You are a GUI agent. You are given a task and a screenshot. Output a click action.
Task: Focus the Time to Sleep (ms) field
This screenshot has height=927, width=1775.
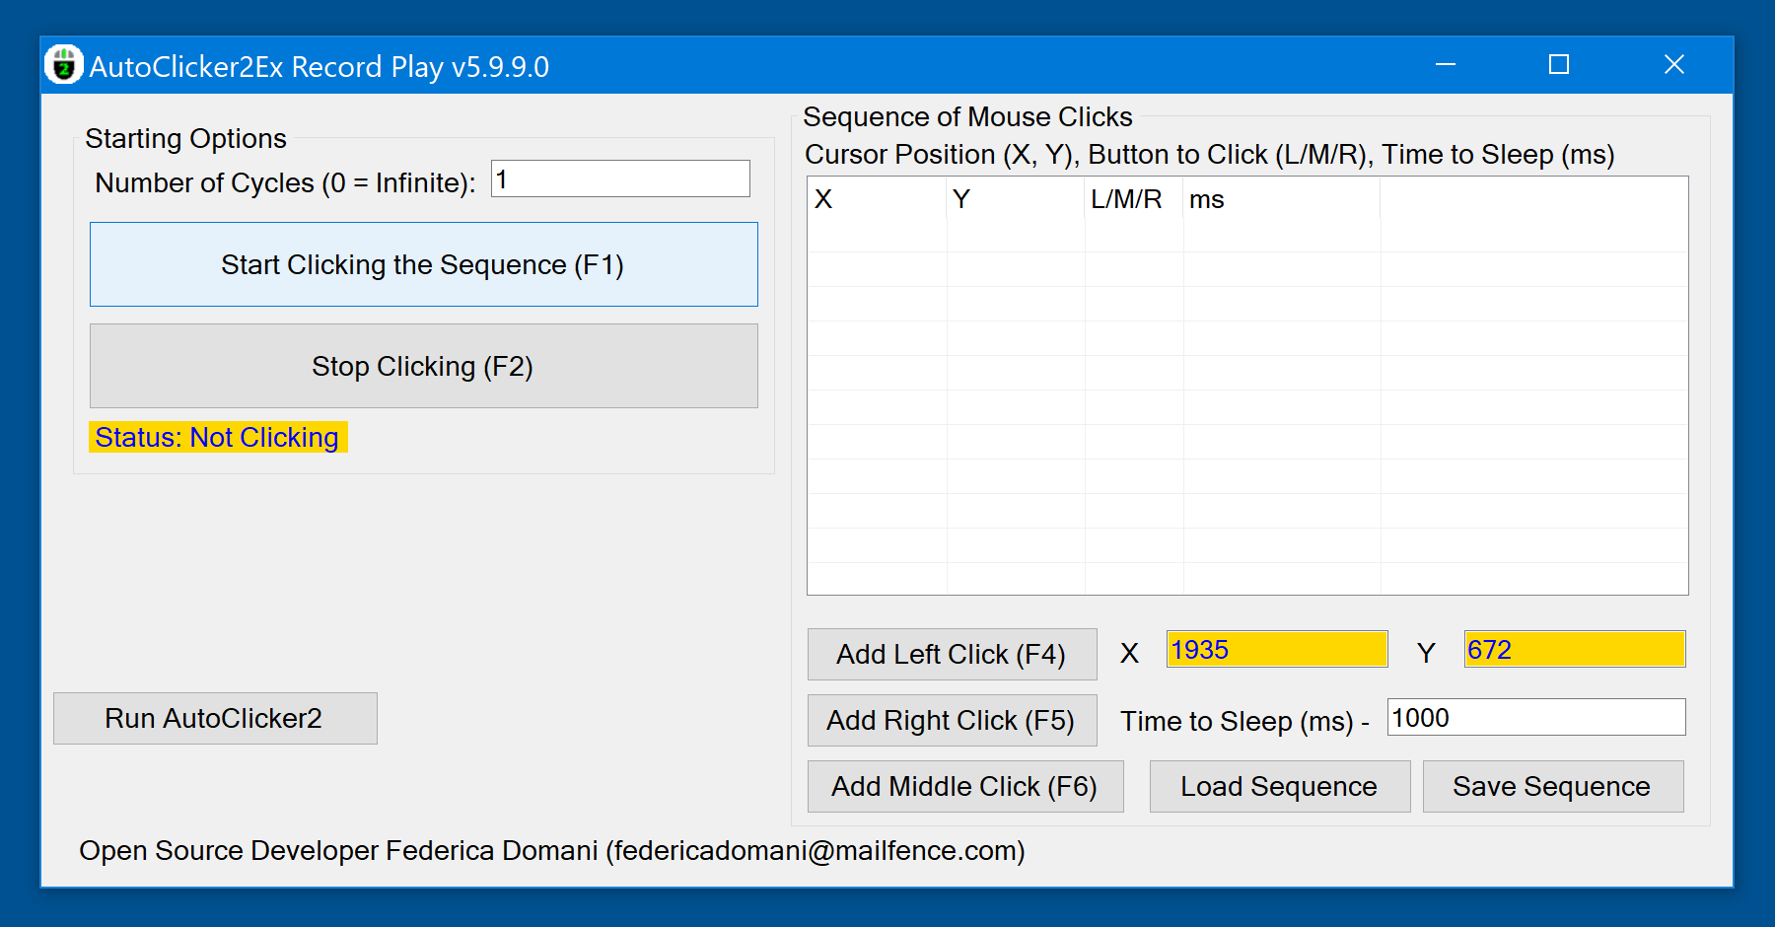click(x=1535, y=718)
